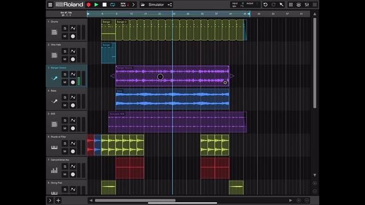Viewport: 365px width, 205px height.
Task: Solo the Drums track
Action: [65, 28]
